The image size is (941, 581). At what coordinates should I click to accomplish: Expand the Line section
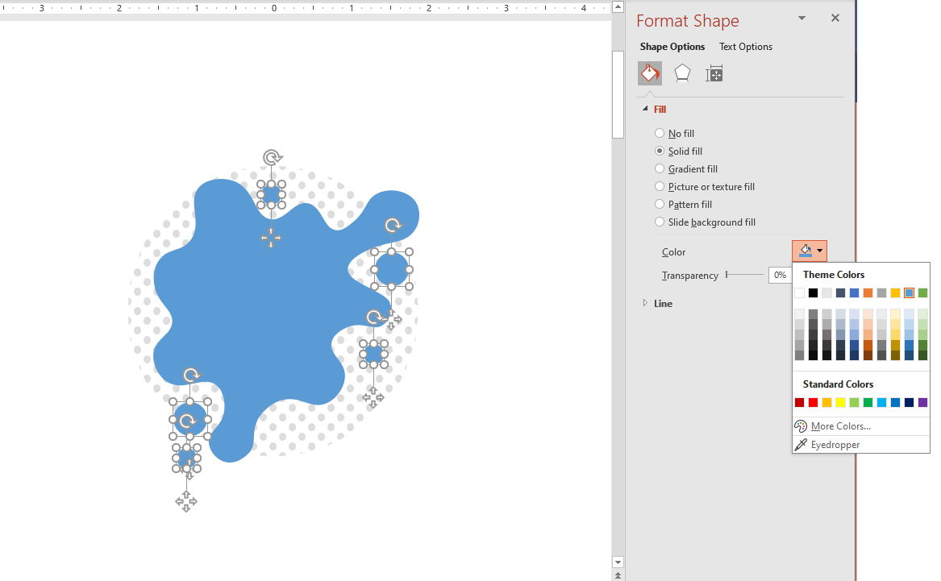[x=645, y=303]
